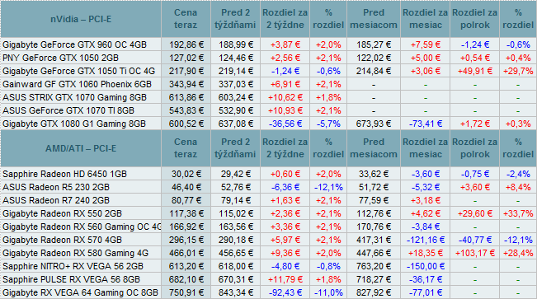Click the top Cena teraz column header
The image size is (537, 299).
pos(186,19)
